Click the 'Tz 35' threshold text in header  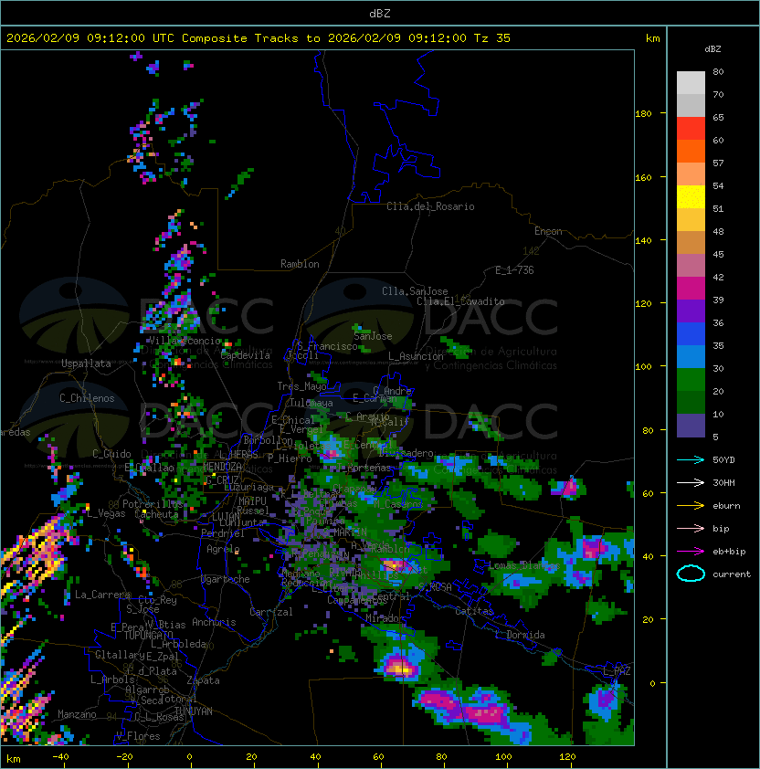tap(492, 37)
